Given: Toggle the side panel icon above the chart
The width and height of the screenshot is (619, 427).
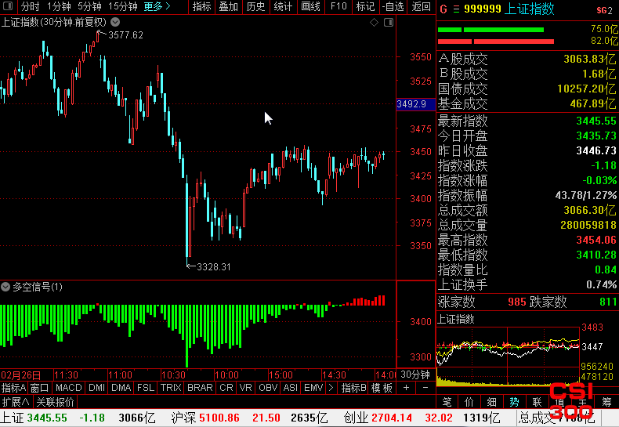Looking at the screenshot, I should point(389,23).
